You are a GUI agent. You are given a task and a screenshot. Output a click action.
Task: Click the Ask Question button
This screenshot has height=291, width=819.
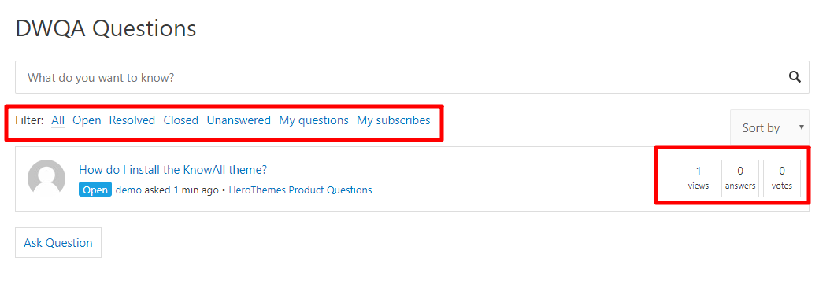point(58,242)
